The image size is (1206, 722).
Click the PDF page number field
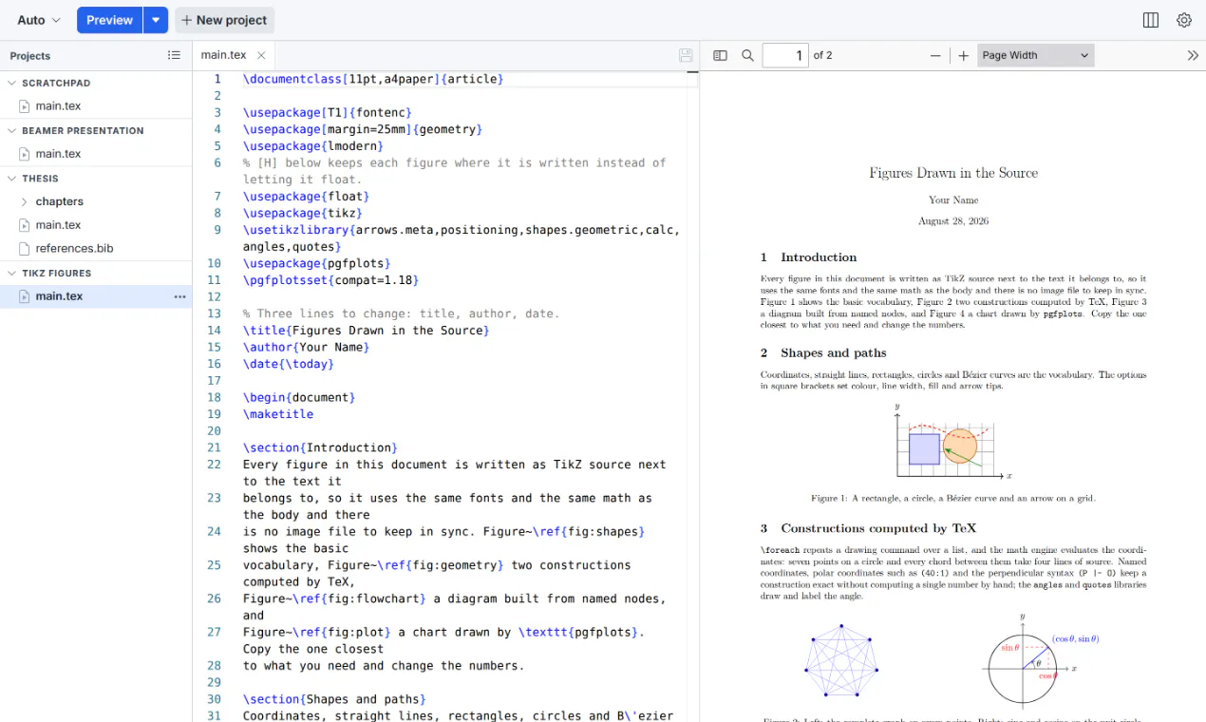(785, 55)
